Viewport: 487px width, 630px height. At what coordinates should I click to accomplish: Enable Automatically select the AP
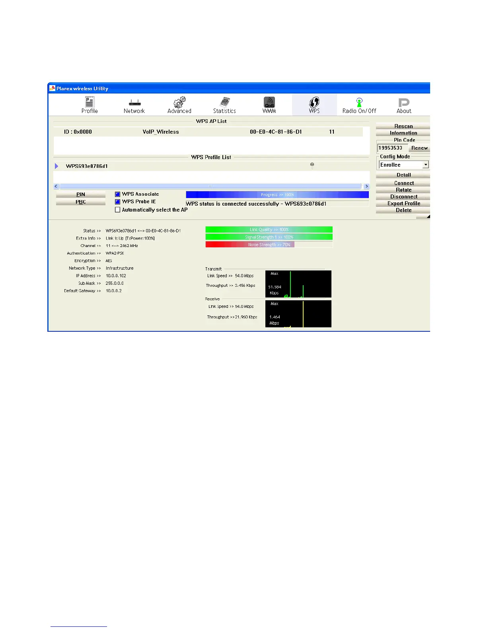click(117, 210)
